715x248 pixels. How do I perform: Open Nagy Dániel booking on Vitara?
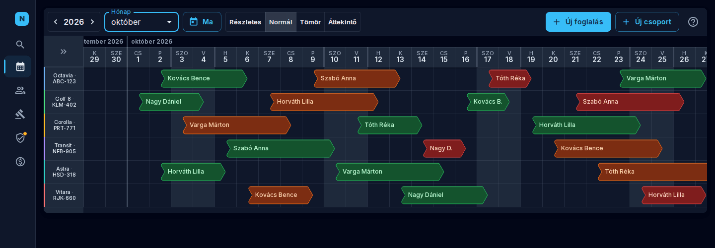point(444,195)
